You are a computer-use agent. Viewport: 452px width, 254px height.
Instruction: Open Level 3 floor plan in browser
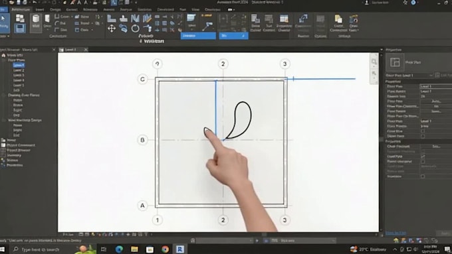coord(19,75)
